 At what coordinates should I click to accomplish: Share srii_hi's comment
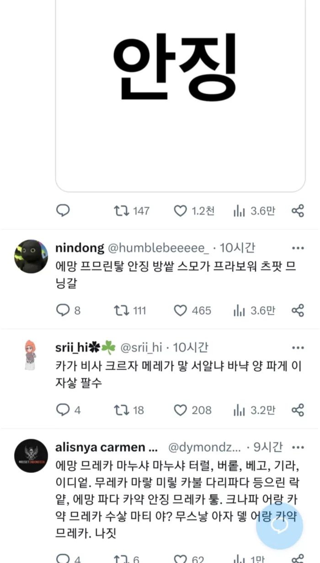click(298, 410)
